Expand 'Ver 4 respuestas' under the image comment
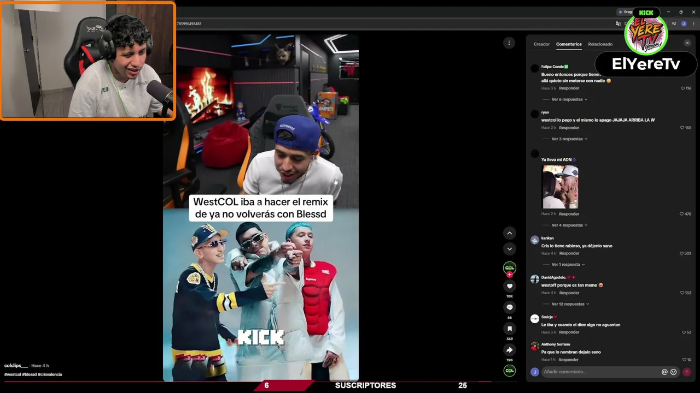700x393 pixels. tap(569, 225)
